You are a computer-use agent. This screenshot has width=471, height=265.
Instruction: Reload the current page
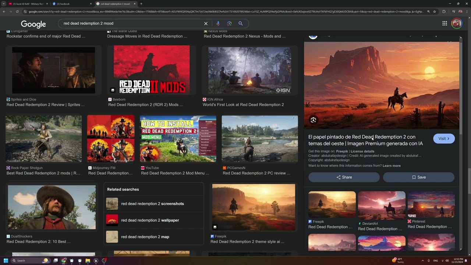[x=17, y=11]
